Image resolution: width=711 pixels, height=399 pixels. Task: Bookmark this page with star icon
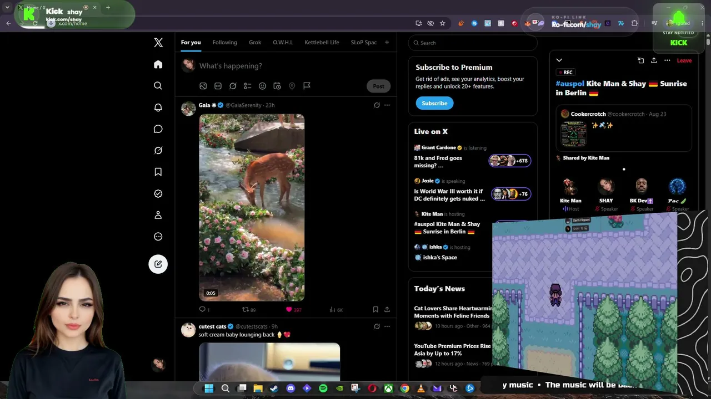pos(442,23)
